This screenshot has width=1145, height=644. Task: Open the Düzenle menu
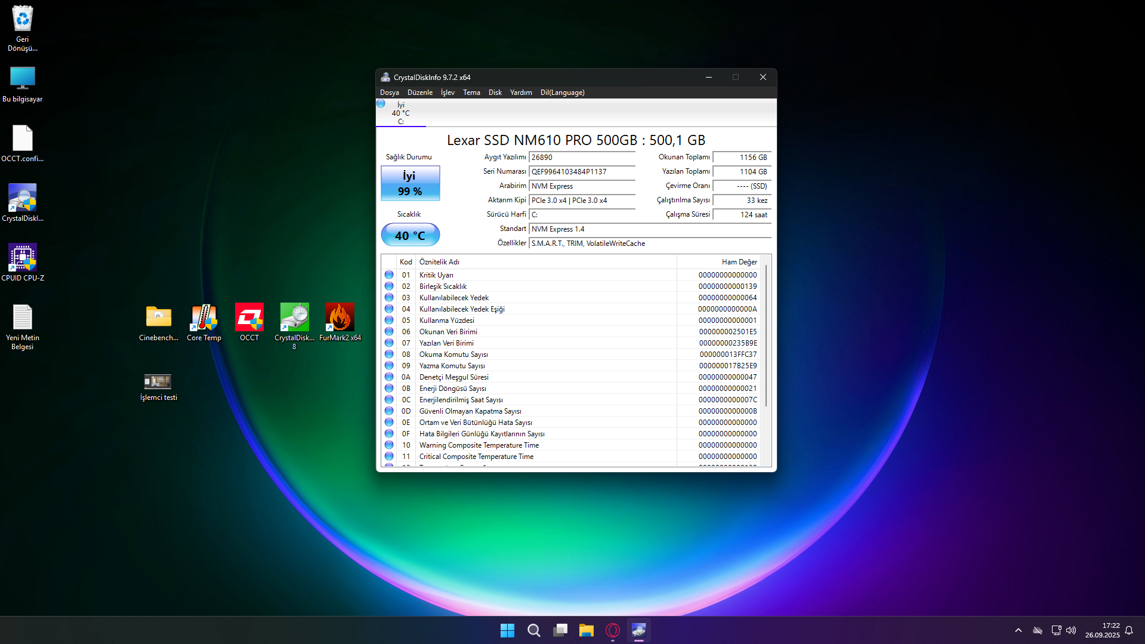point(420,93)
